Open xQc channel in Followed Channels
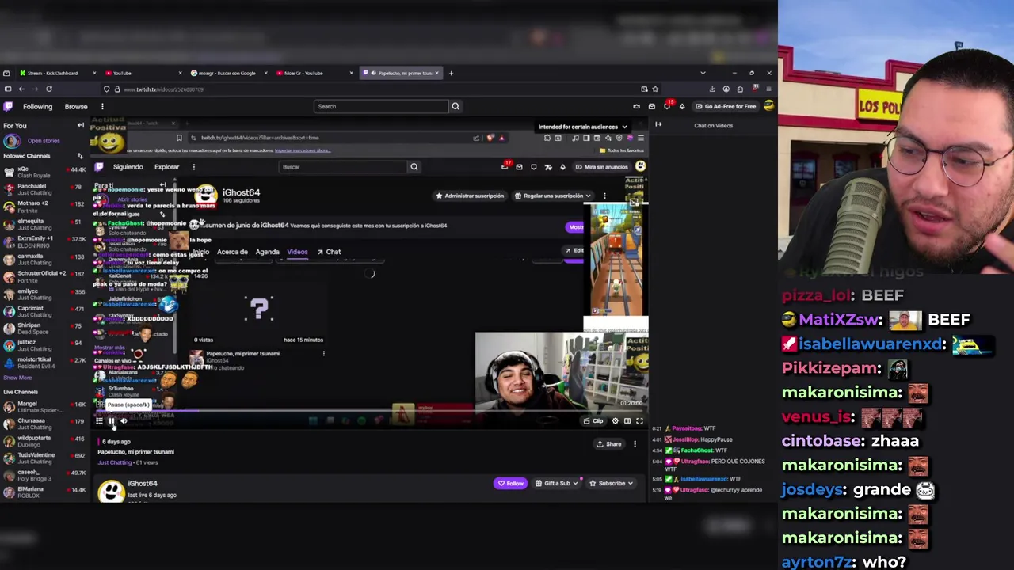This screenshot has height=570, width=1014. pyautogui.click(x=44, y=172)
